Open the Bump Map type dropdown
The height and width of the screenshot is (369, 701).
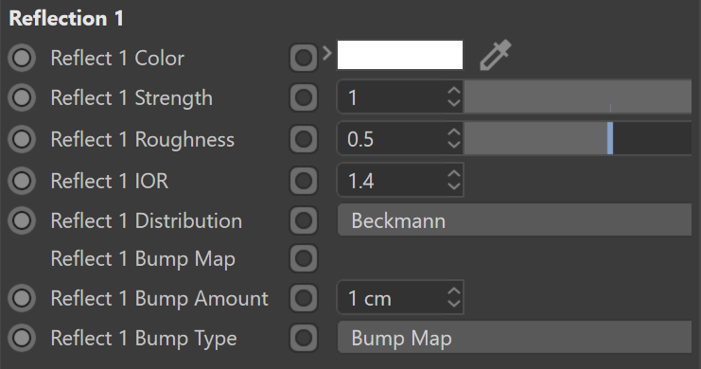coord(514,337)
